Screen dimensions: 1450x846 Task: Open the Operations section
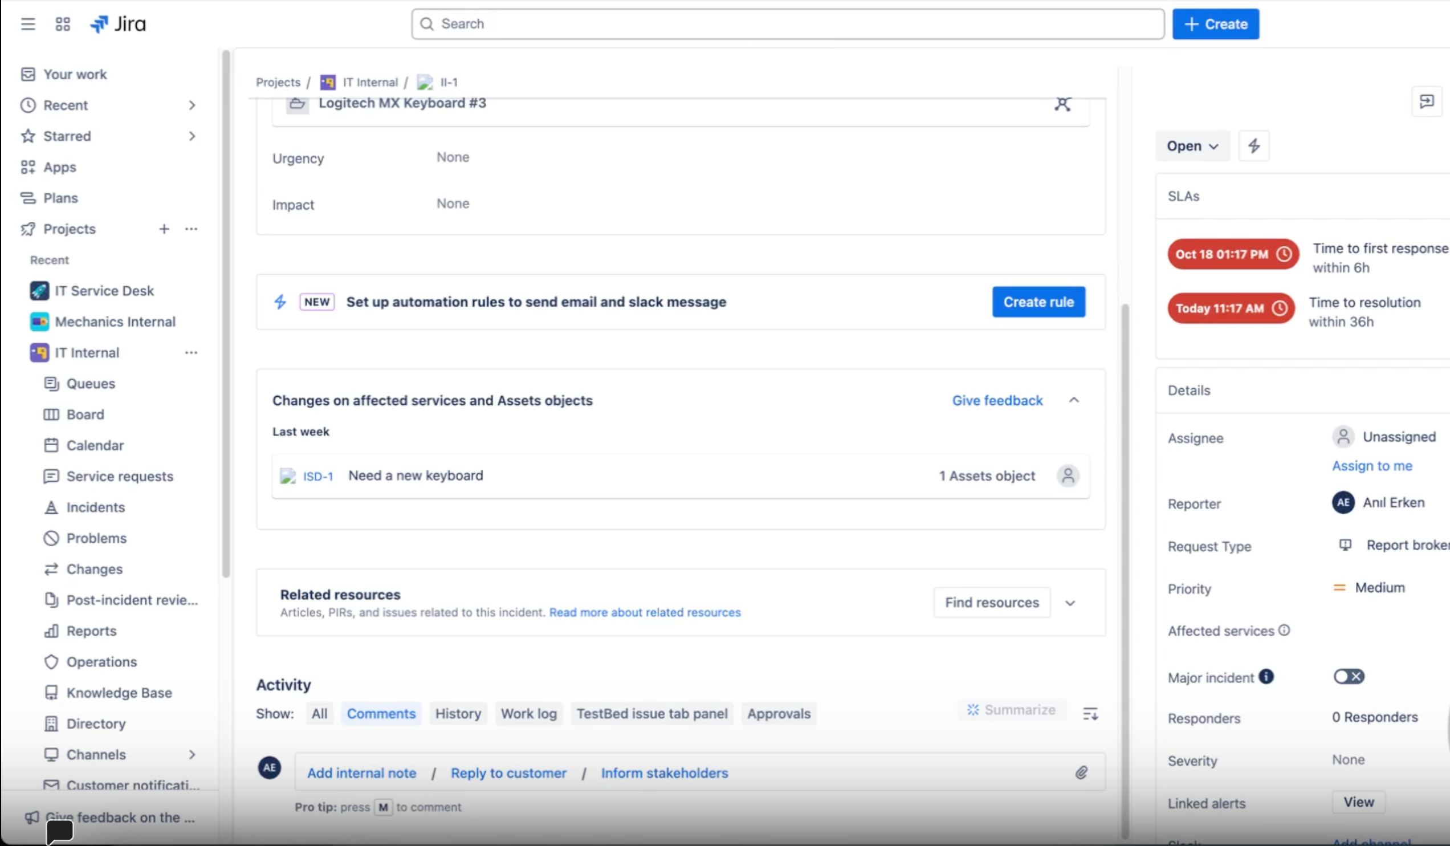click(x=101, y=662)
